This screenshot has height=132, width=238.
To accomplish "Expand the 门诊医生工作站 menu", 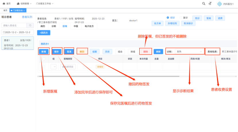I will point(44,3).
